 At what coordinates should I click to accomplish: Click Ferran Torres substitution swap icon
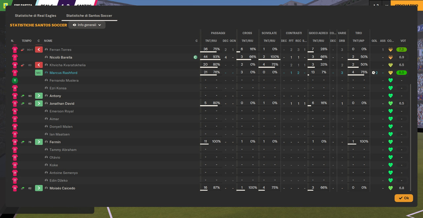point(22,50)
